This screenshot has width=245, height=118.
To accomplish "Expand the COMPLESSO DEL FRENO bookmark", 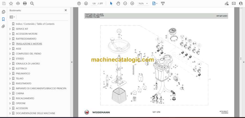I will click(x=10, y=54).
